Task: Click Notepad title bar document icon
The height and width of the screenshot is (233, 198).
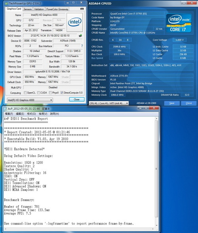Action: tap(6, 109)
